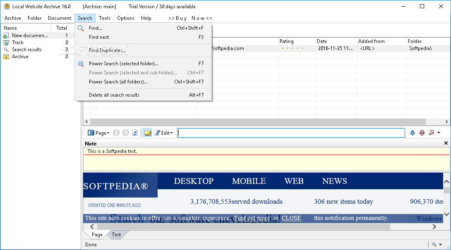Viewport: 451px width, 250px height.
Task: Click into the URL address field
Action: (x=291, y=133)
